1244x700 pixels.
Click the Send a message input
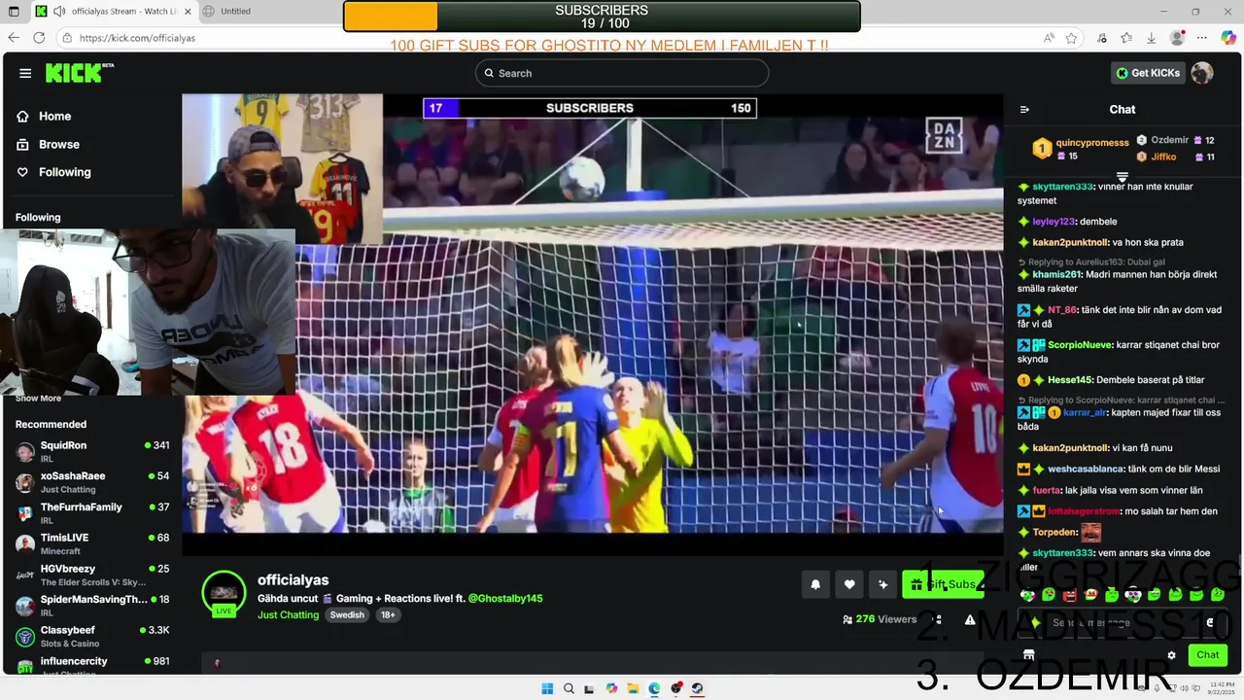pyautogui.click(x=1123, y=622)
